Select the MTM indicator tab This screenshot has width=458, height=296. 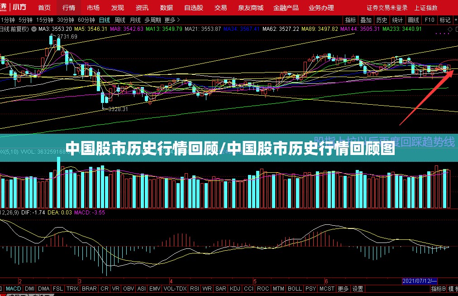pyautogui.click(x=278, y=289)
